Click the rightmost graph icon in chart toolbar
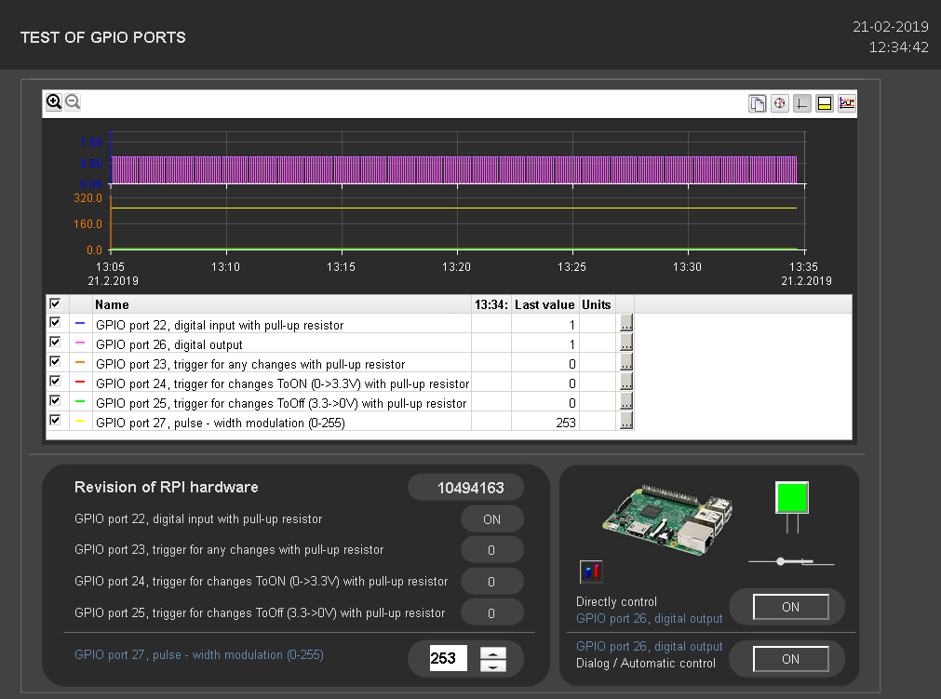The height and width of the screenshot is (699, 941). [846, 103]
